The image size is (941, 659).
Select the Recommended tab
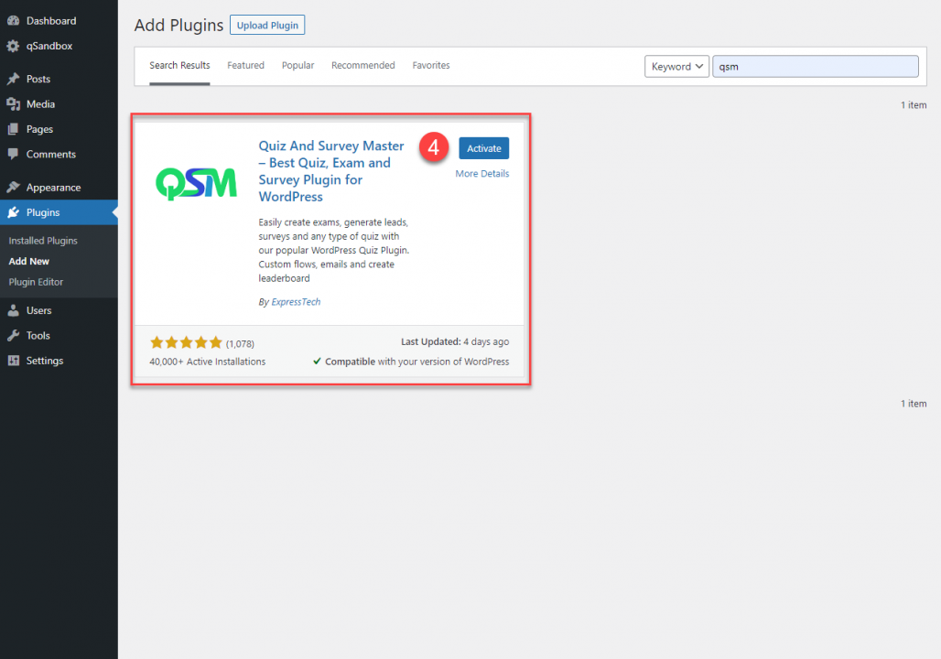[362, 65]
